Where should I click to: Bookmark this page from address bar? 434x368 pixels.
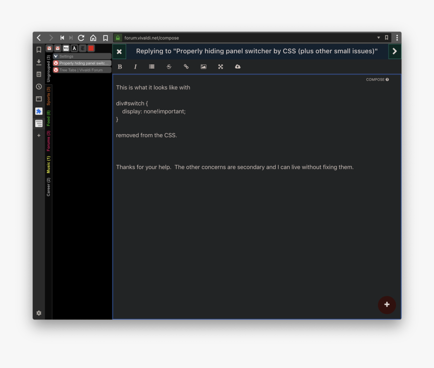[387, 38]
